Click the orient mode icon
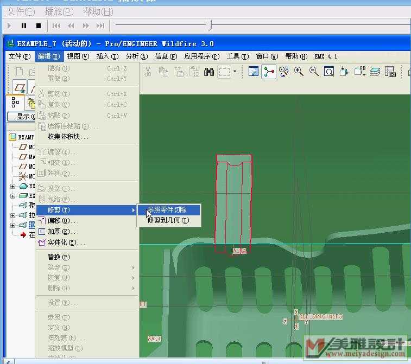The height and width of the screenshot is (364, 411). [x=284, y=72]
